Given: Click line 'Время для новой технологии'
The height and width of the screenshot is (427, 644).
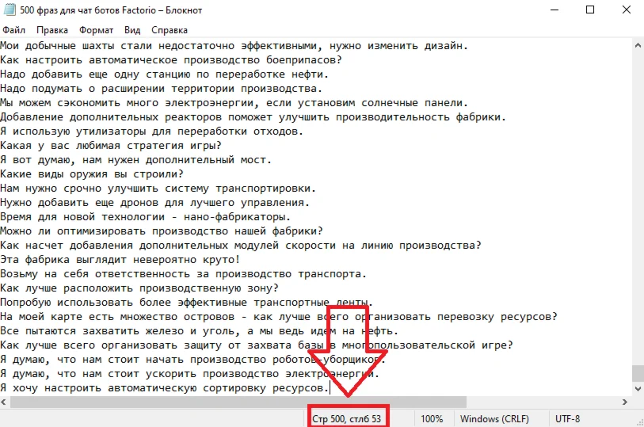Looking at the screenshot, I should click(x=146, y=217).
